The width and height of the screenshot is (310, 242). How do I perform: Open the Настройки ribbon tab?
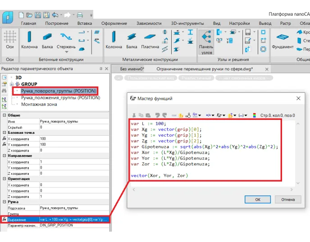tap(239, 23)
